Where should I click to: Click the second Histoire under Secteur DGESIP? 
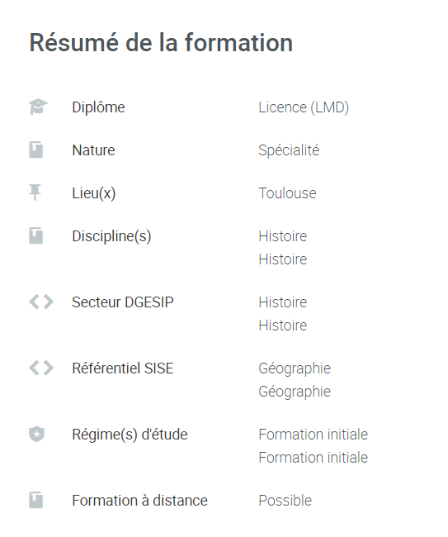(x=283, y=325)
